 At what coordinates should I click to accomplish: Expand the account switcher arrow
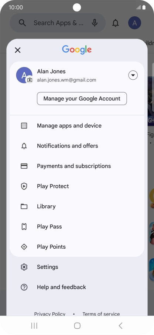point(133,75)
